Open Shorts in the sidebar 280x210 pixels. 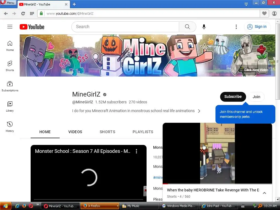click(10, 66)
